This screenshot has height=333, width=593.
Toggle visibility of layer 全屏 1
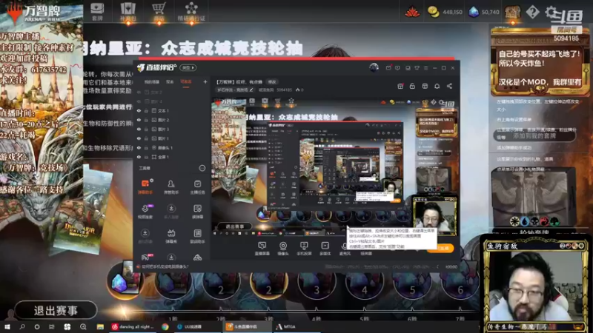coord(139,157)
